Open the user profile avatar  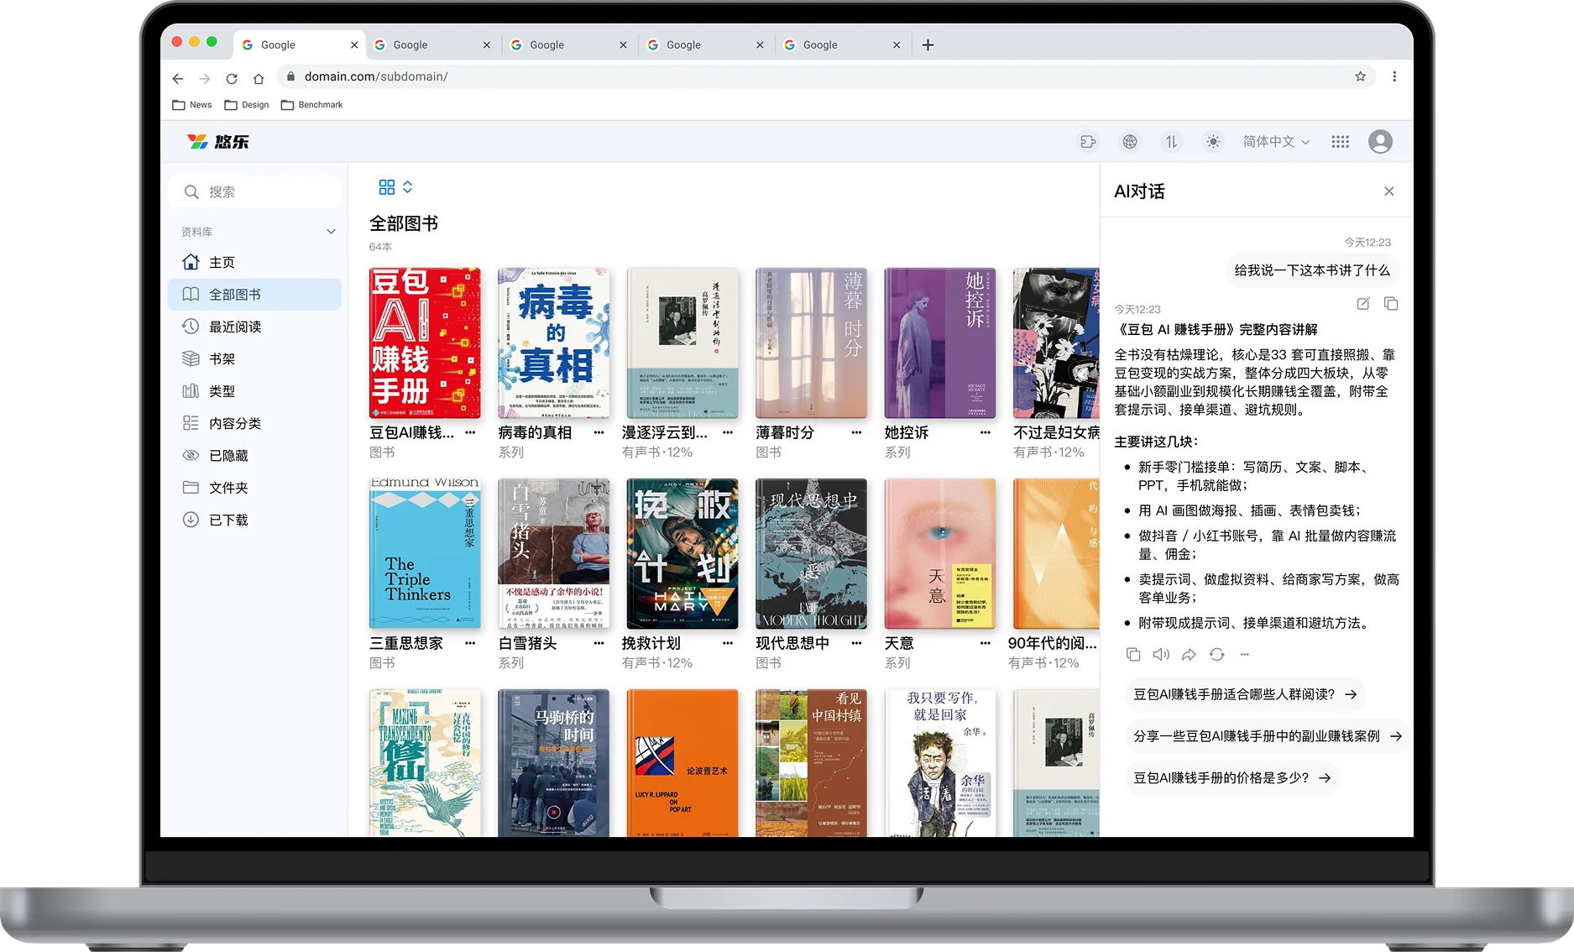pyautogui.click(x=1380, y=142)
